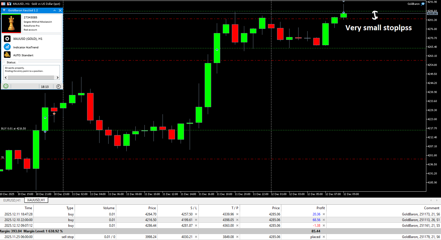This screenshot has height=240, width=441.
Task: Open settings via the gear icon next to XAUUSD (GOLD)
Action: tap(7, 39)
